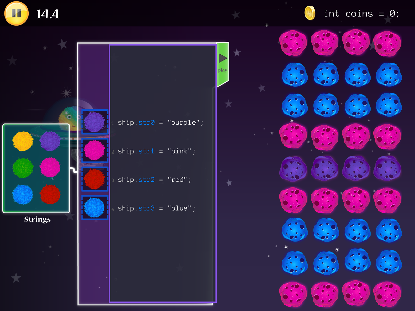Screen dimensions: 415x311
Task: Click last pink asteroid in top row
Action: [x=387, y=43]
